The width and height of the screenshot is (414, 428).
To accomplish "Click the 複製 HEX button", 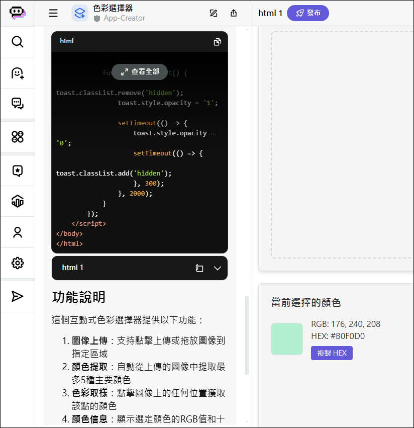I will click(x=332, y=353).
